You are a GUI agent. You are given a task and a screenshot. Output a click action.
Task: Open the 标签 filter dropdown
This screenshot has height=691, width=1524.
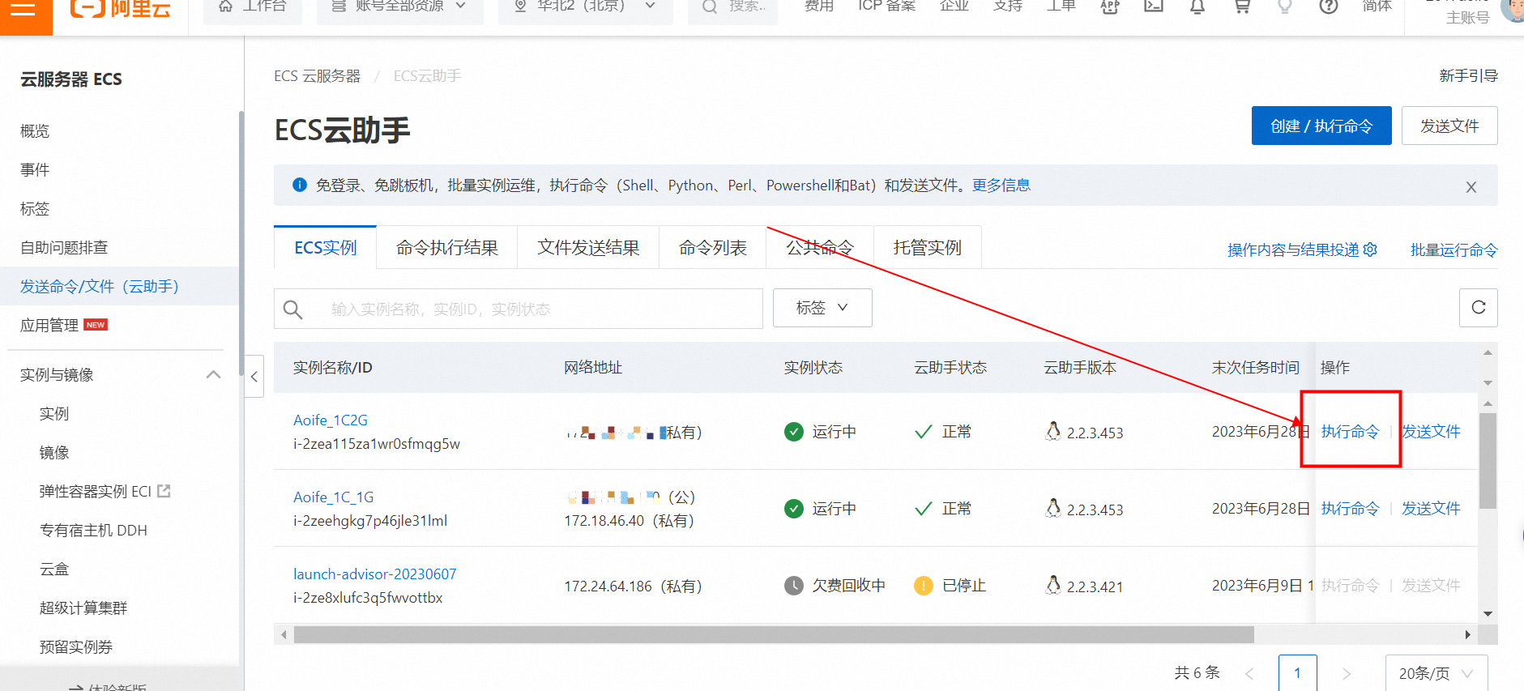822,308
